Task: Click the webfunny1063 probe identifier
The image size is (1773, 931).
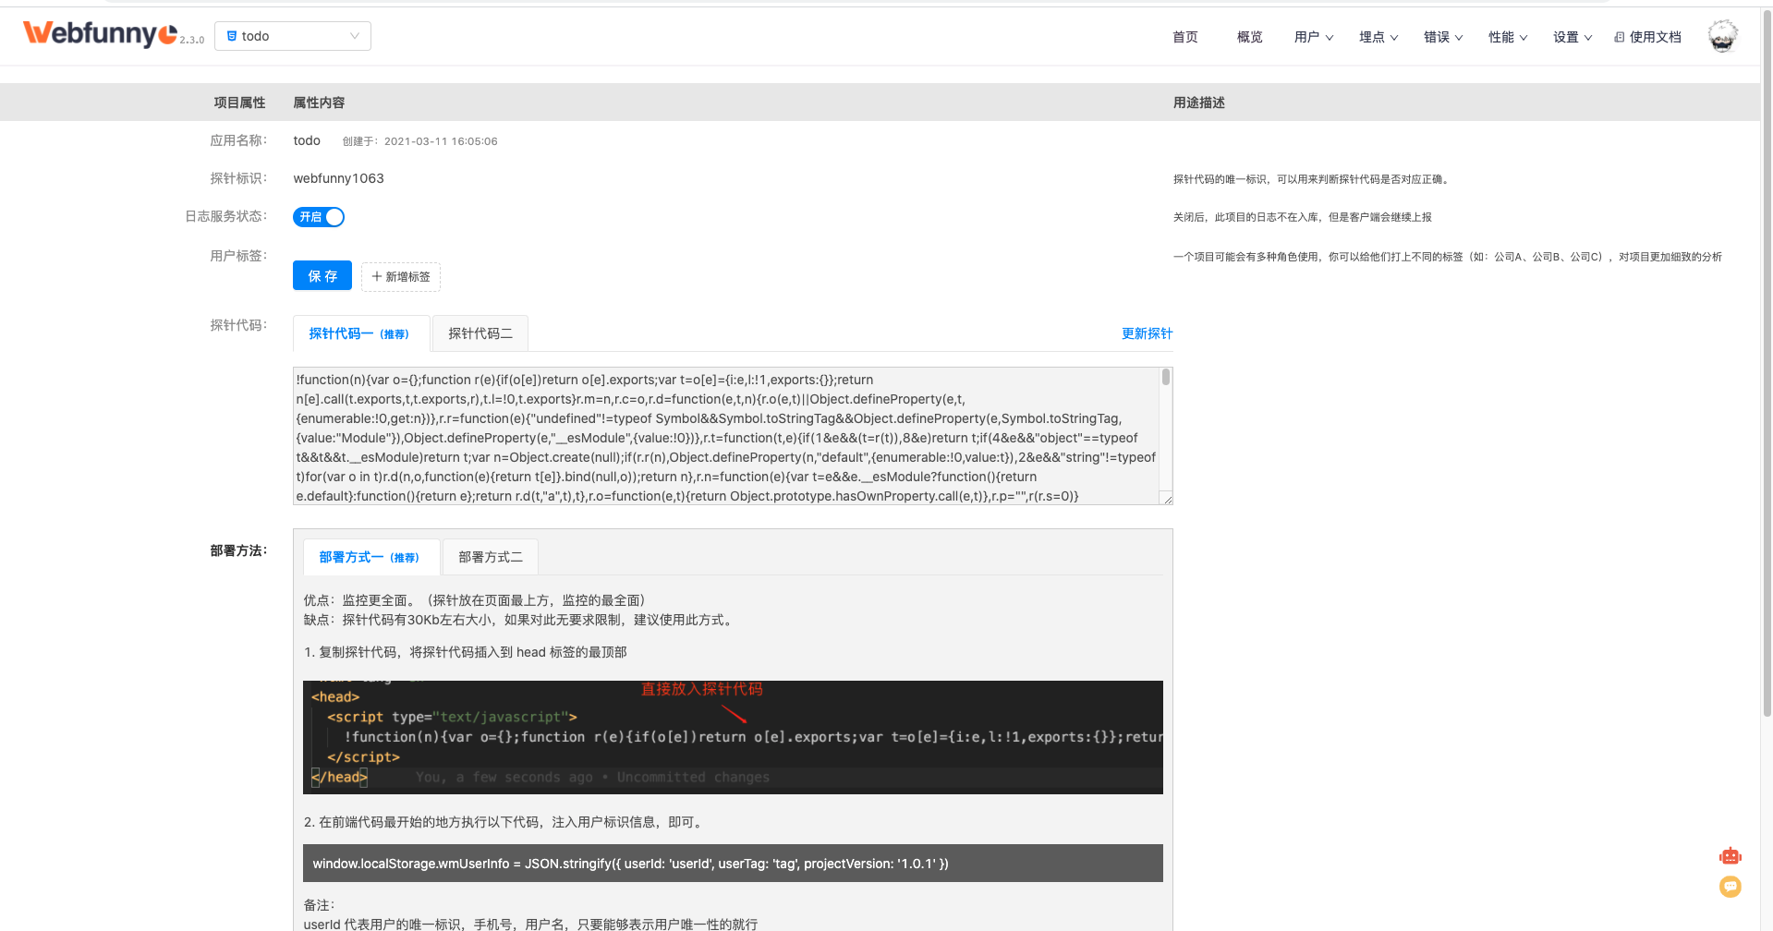Action: [x=338, y=178]
